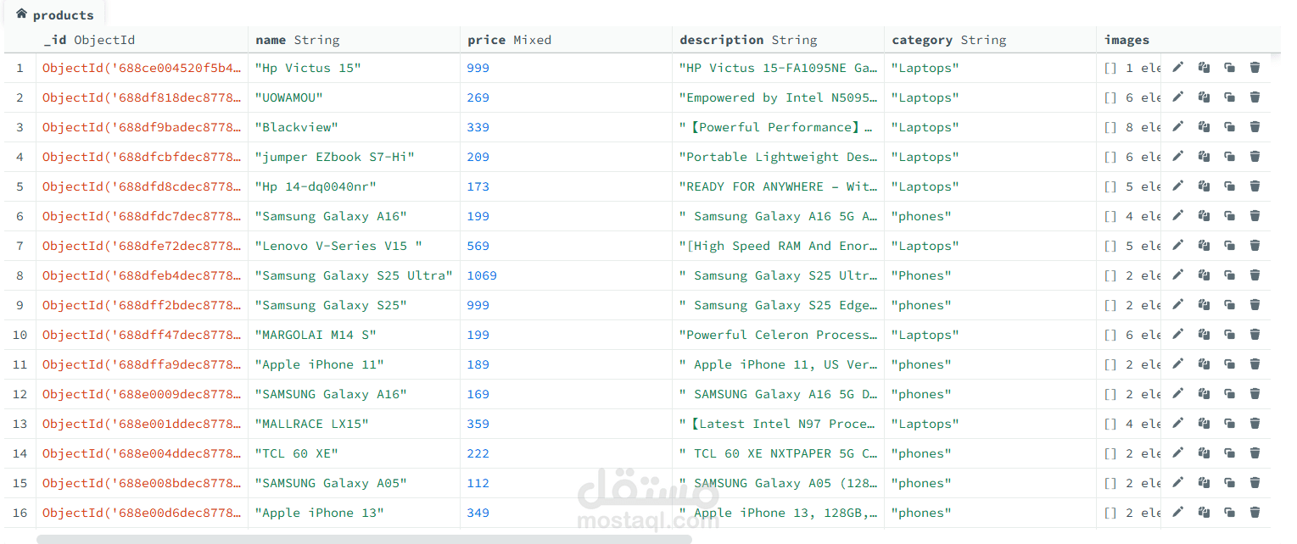Delete the UOWAMOU document
The height and width of the screenshot is (544, 1297).
[x=1255, y=97]
